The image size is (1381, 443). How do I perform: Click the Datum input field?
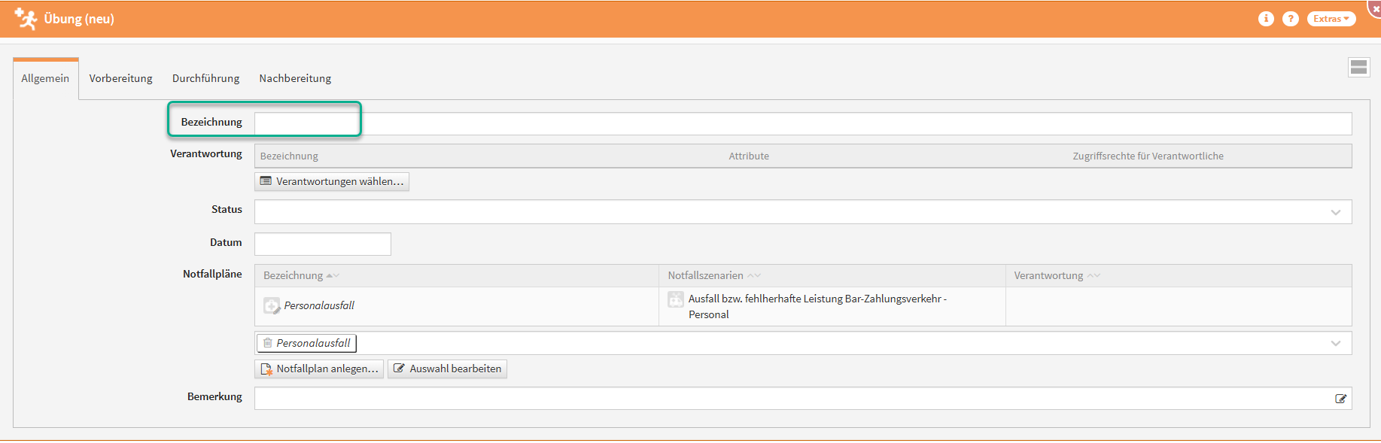323,244
